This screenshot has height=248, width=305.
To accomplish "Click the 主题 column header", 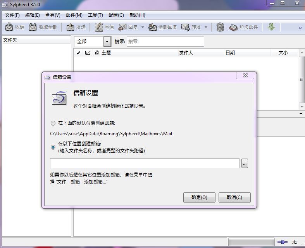I will 139,53.
